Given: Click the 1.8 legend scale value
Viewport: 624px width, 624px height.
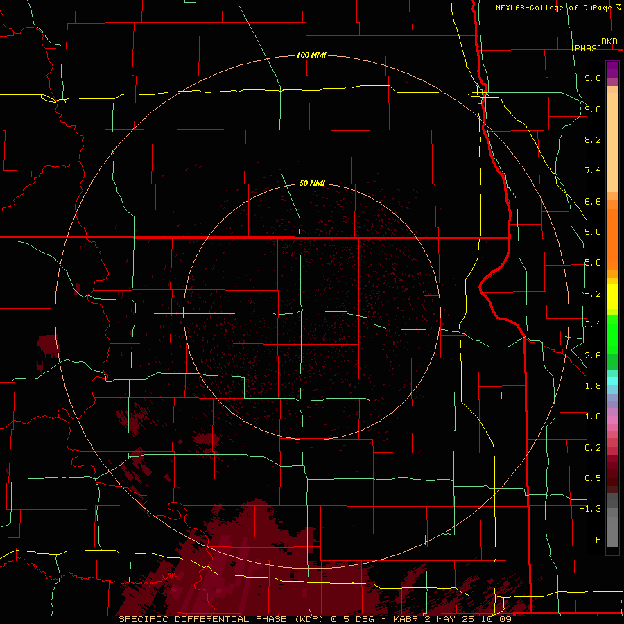Looking at the screenshot, I should [x=593, y=386].
